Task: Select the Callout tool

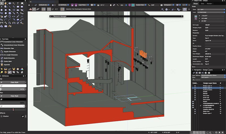Action: pyautogui.click(x=22, y=3)
